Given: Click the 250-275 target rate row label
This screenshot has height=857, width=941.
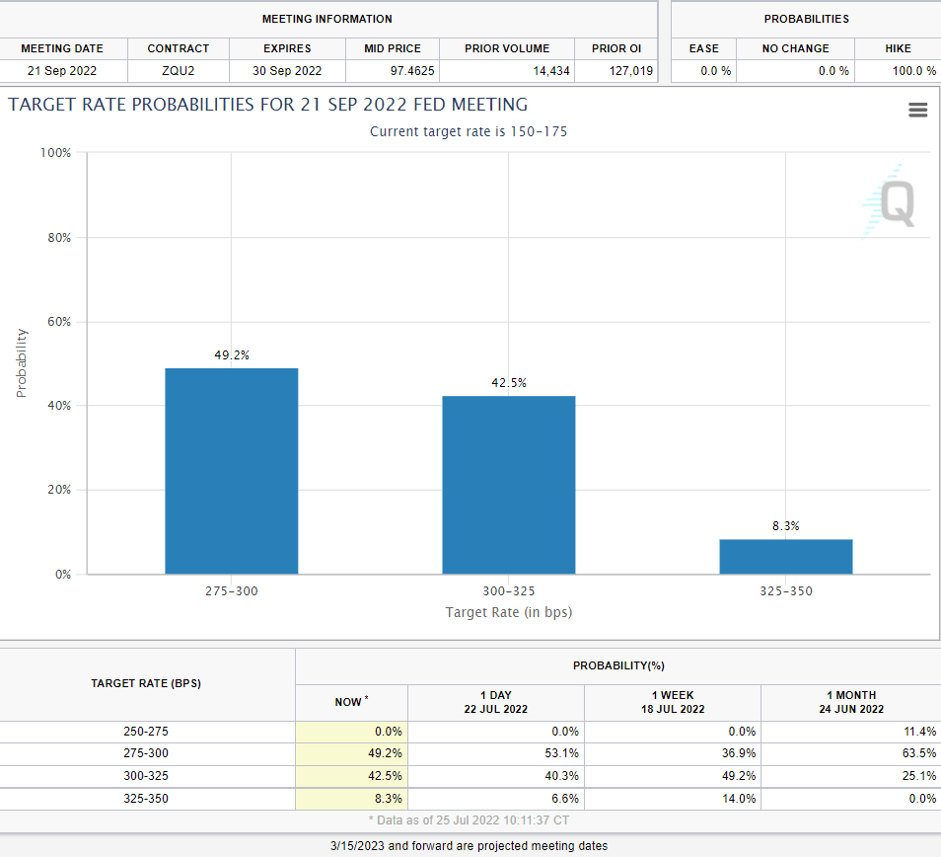Looking at the screenshot, I should (146, 732).
